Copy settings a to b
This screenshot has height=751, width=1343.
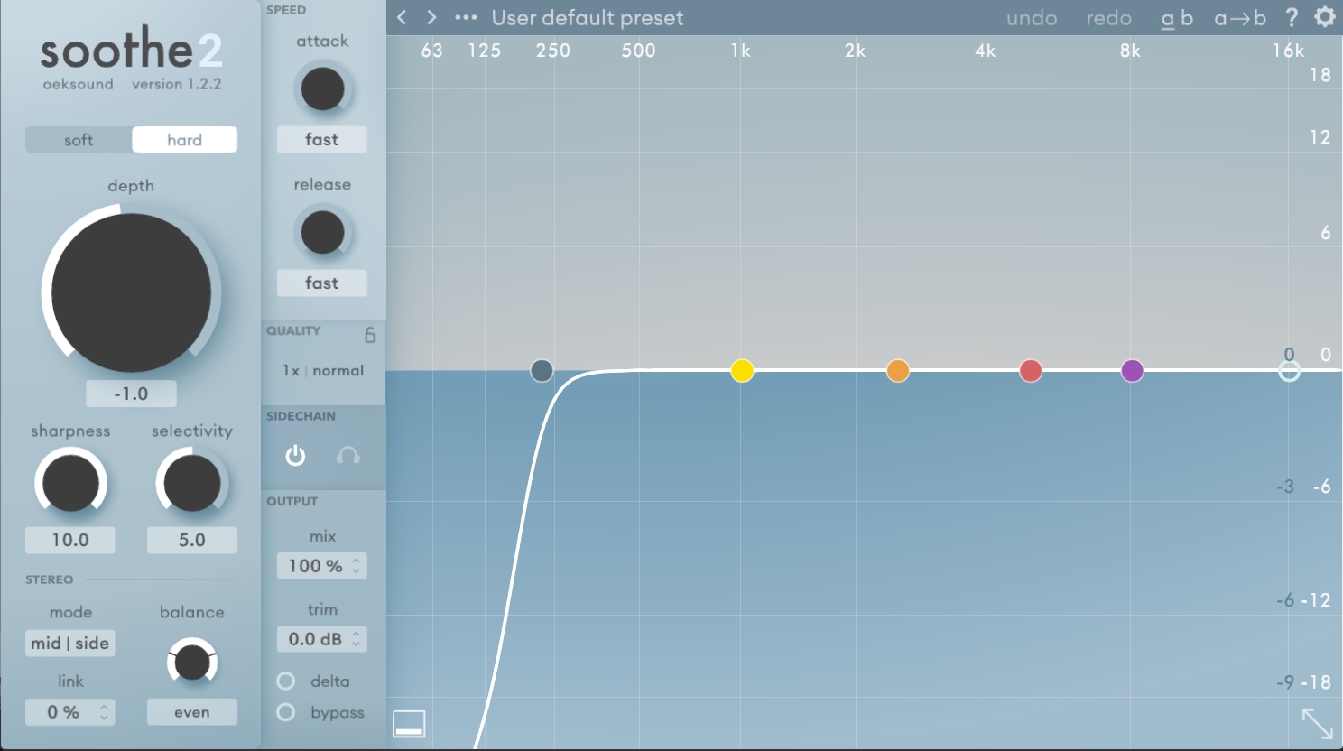point(1240,18)
